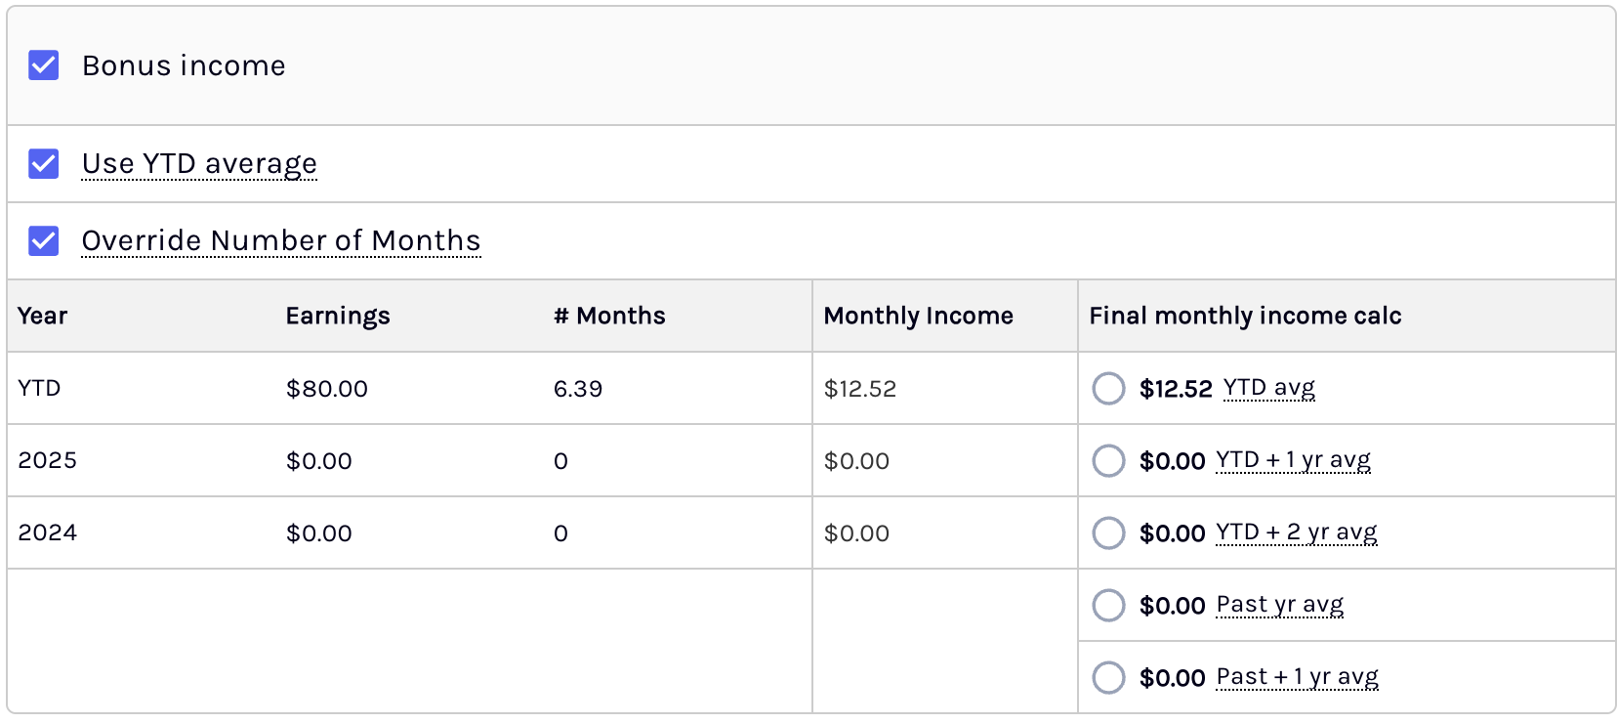Uncheck the Bonus income checkbox
The height and width of the screenshot is (723, 1617).
coord(44,65)
